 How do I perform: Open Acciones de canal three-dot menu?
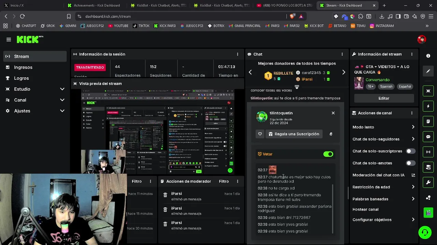[x=412, y=113]
